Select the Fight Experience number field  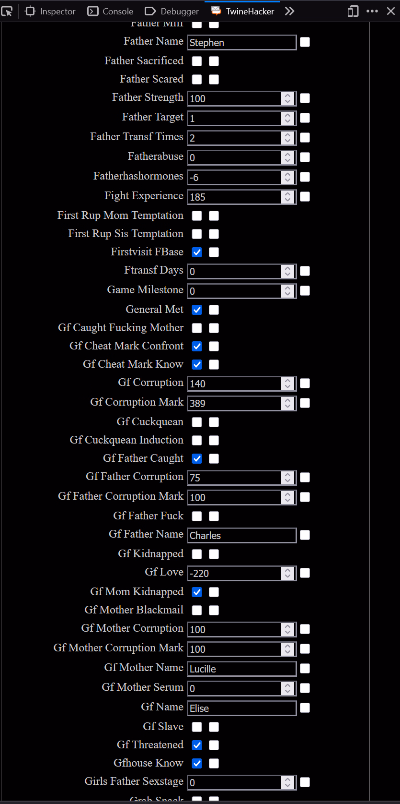[x=234, y=197]
